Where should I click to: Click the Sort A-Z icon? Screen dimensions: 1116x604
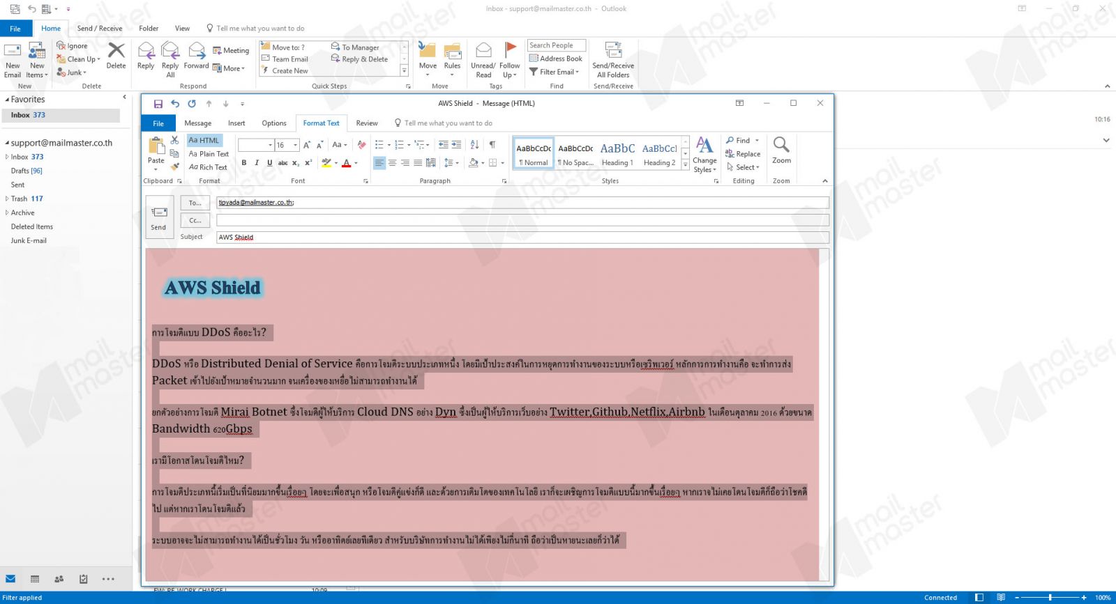pos(474,145)
